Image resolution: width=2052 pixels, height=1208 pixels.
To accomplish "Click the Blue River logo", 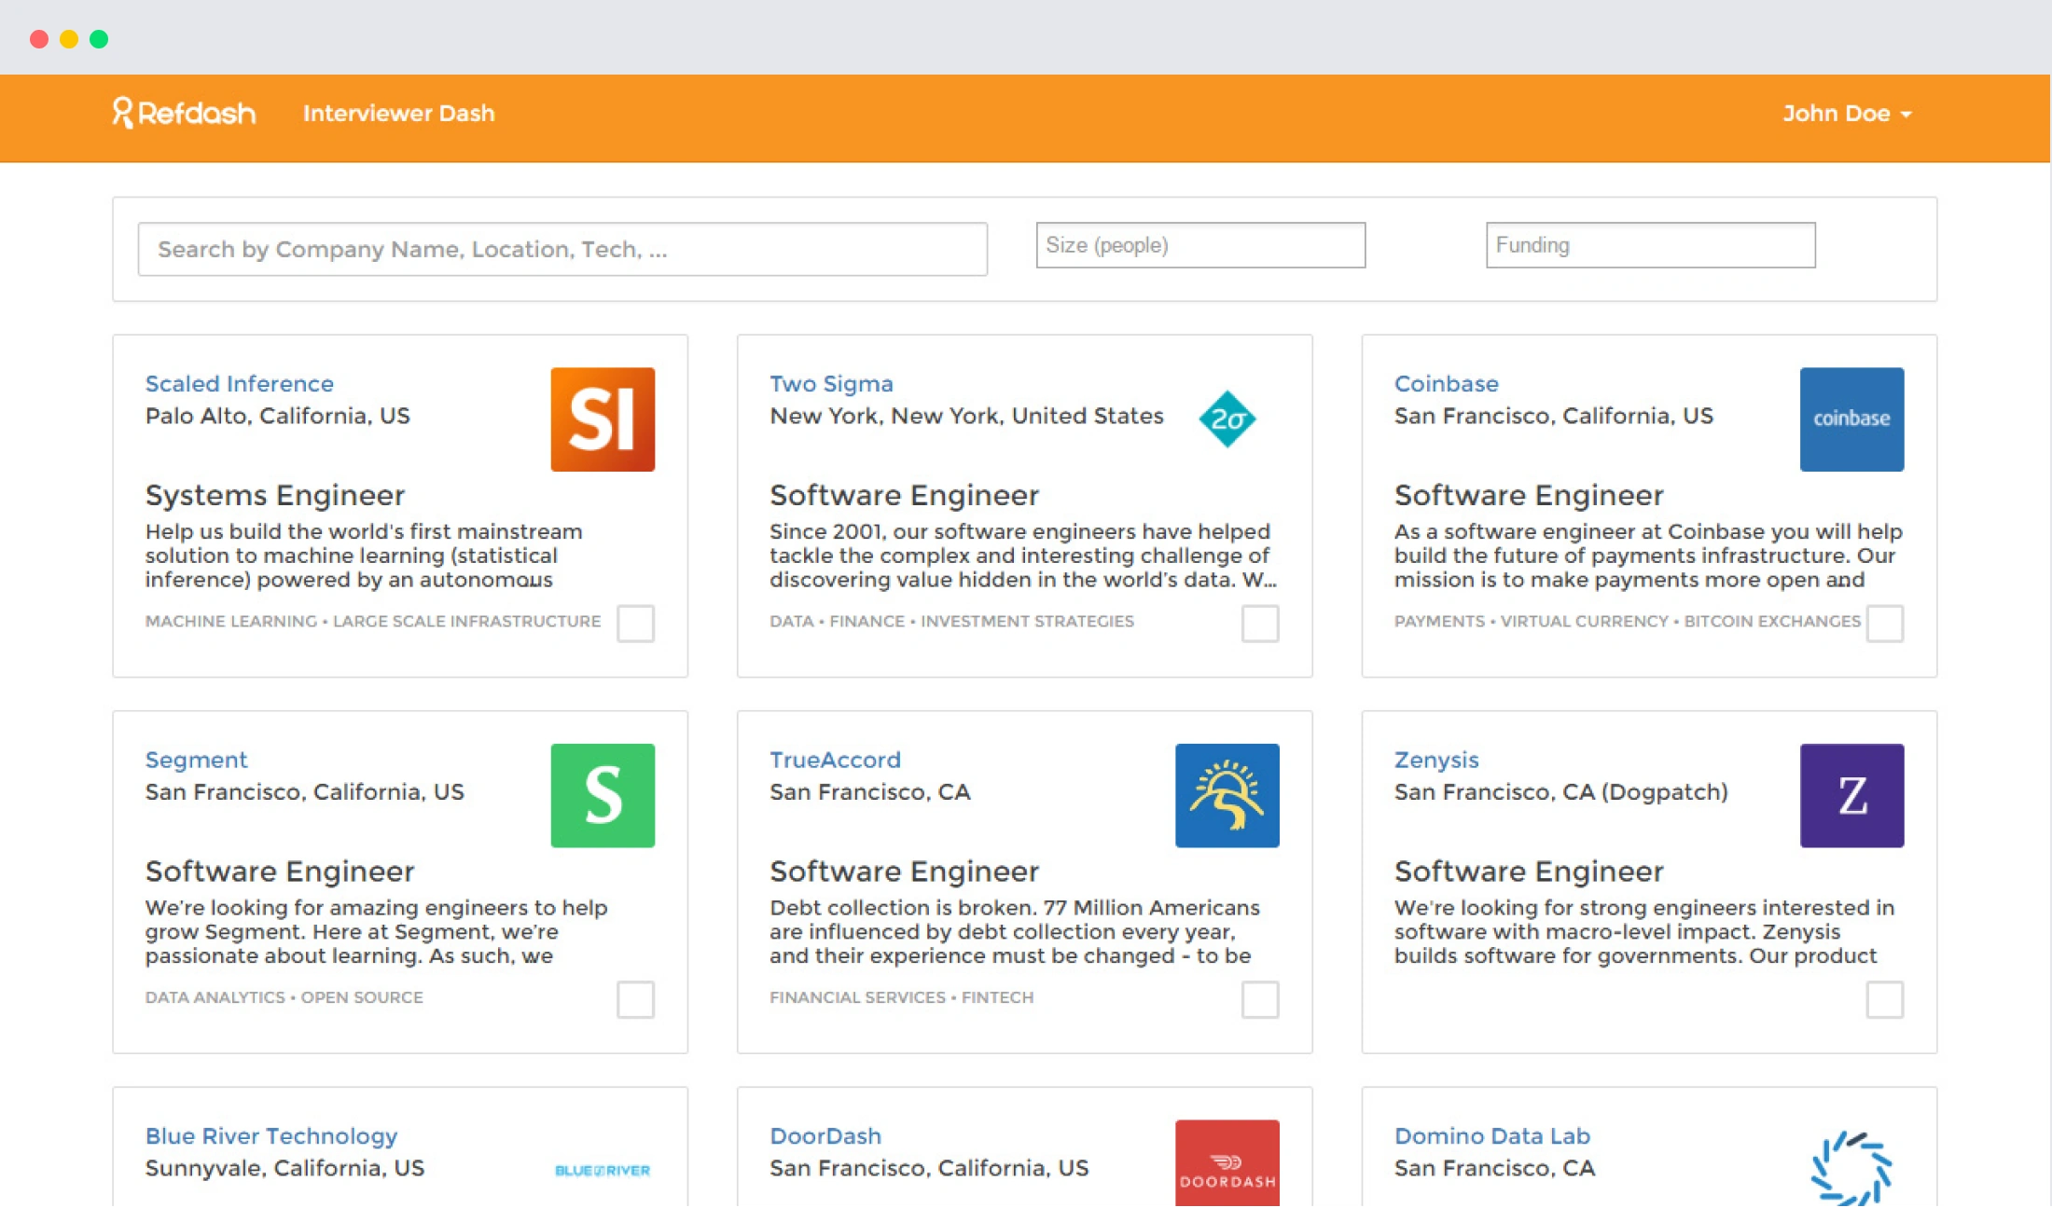I will point(603,1171).
